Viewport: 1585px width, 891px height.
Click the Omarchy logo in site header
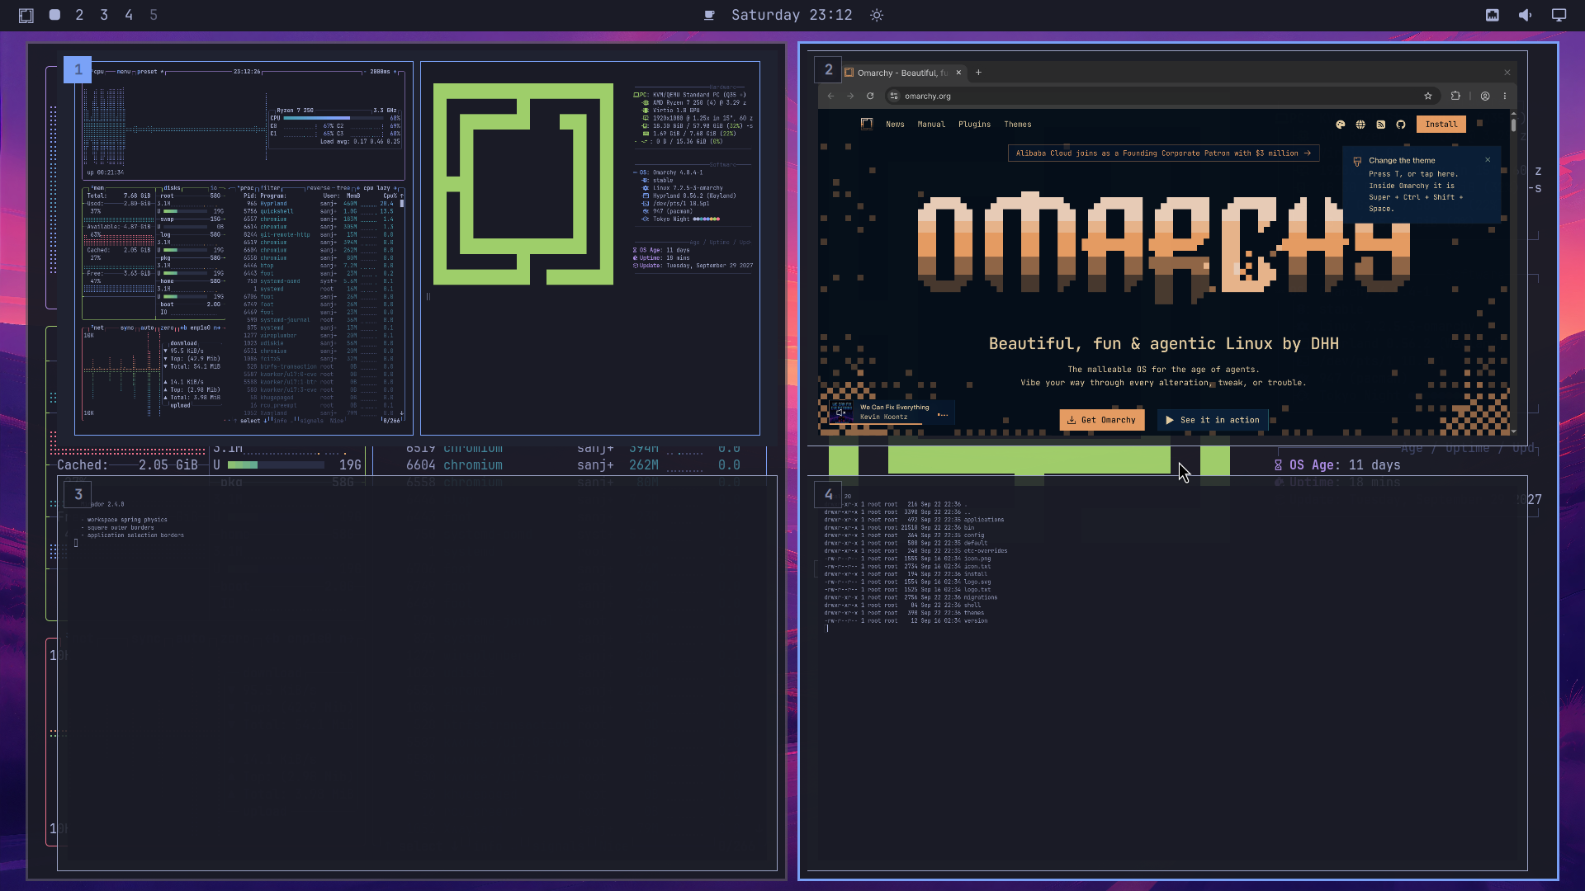click(x=867, y=124)
